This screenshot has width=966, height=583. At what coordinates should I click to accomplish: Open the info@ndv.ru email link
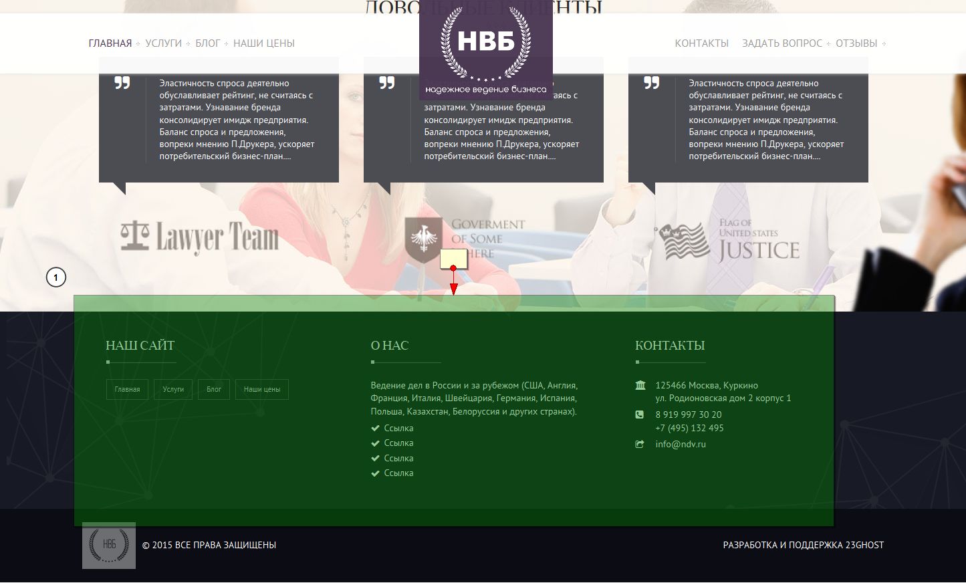[x=681, y=444]
